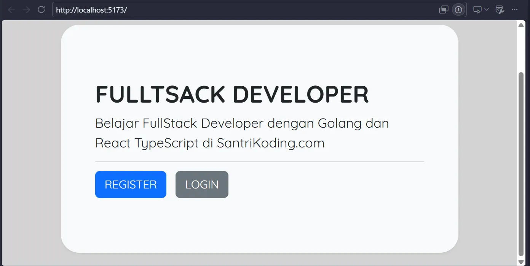
Task: Click the blue REGISTER button
Action: click(x=131, y=184)
